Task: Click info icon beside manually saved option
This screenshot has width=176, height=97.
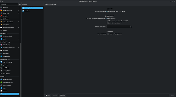Action: coord(127,21)
